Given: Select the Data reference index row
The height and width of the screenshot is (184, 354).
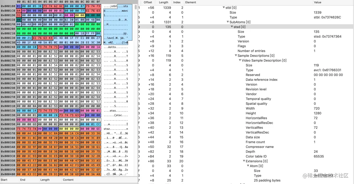Looking at the screenshot, I should [246, 80].
